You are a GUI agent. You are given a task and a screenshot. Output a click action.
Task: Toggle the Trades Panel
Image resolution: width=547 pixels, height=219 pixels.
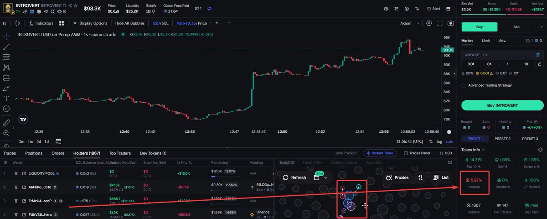(417, 153)
